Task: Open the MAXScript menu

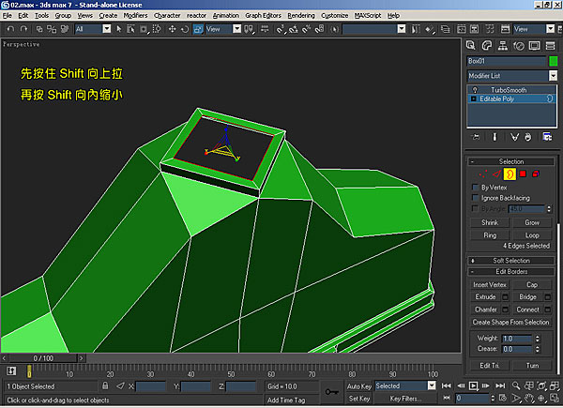Action: point(368,15)
